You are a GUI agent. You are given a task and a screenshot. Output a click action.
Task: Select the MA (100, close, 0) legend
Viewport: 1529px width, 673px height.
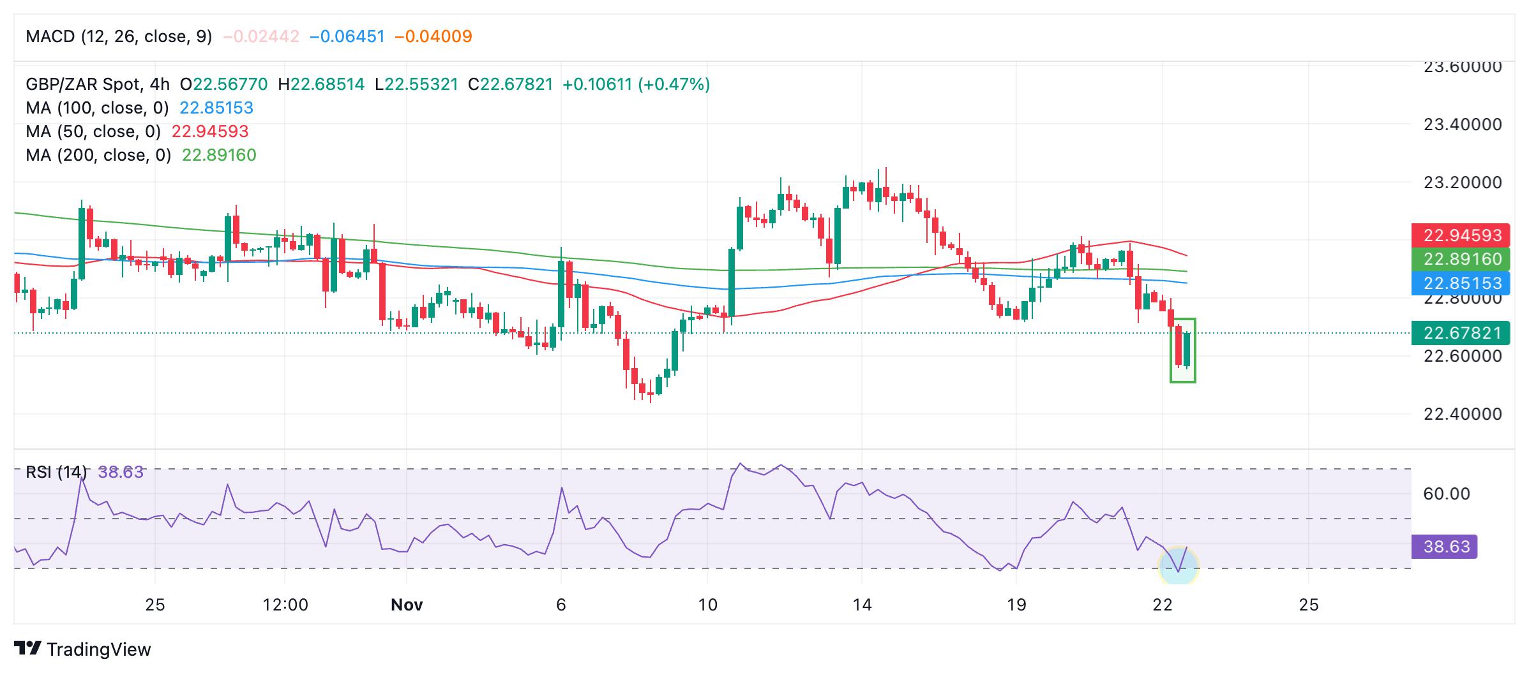tap(97, 108)
